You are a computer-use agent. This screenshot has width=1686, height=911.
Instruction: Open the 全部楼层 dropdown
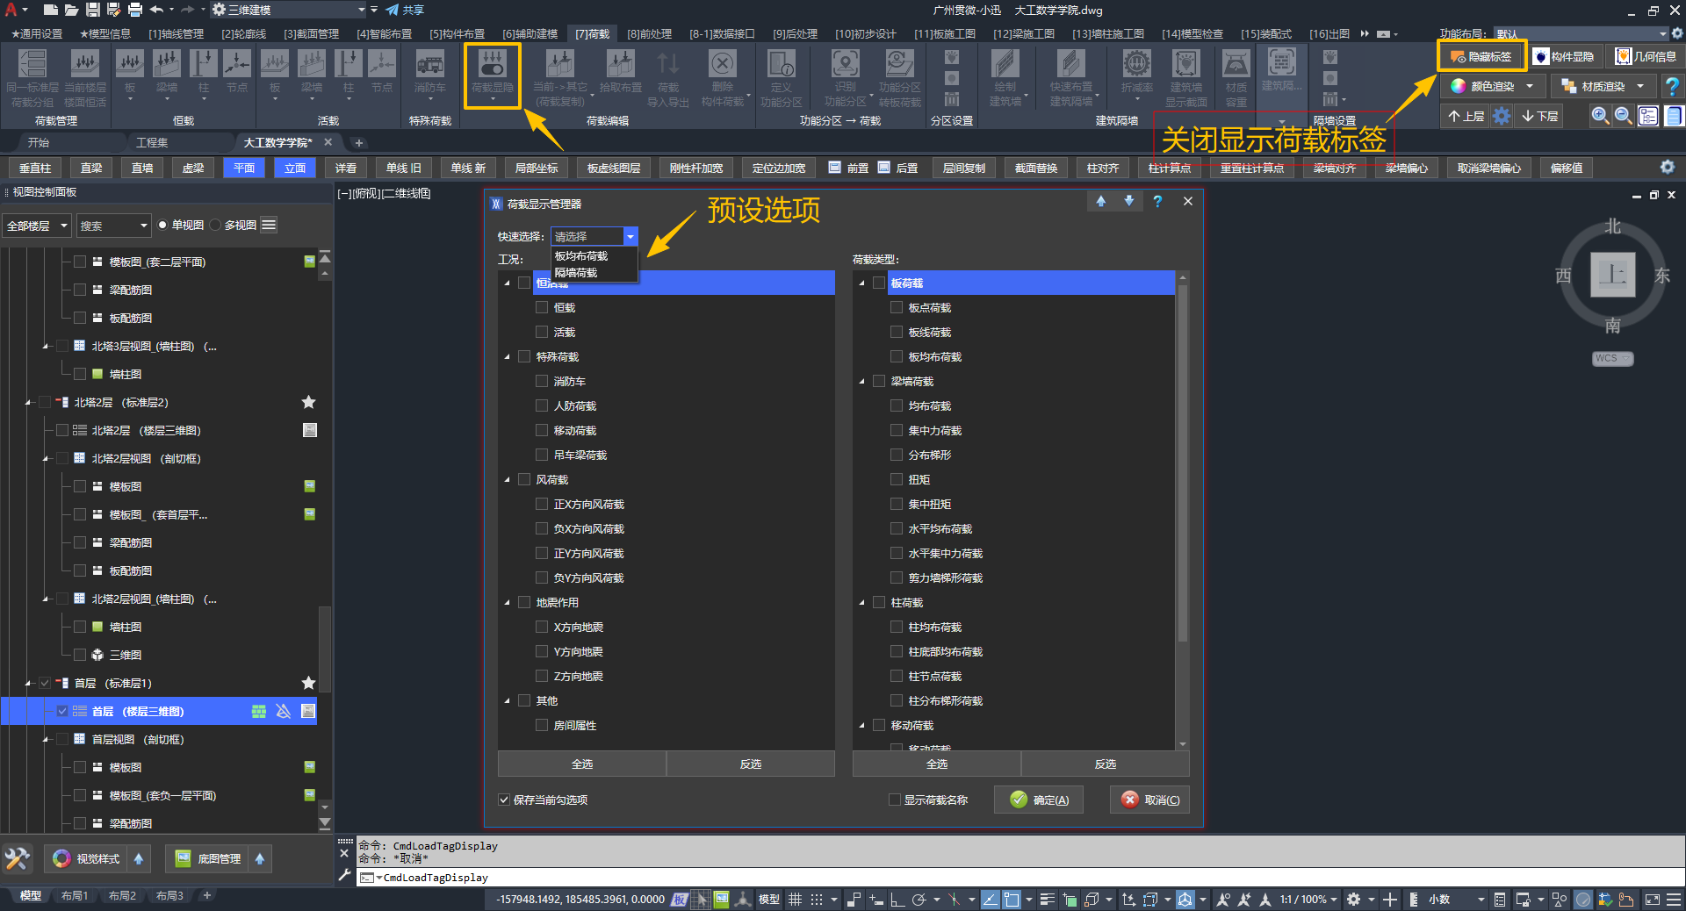(x=37, y=226)
